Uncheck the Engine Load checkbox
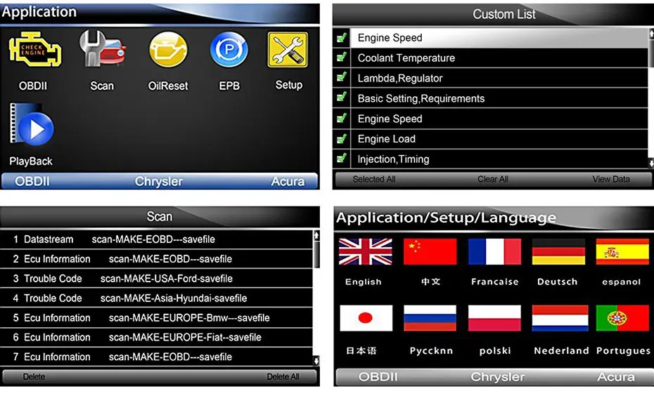The image size is (654, 396). 342,138
